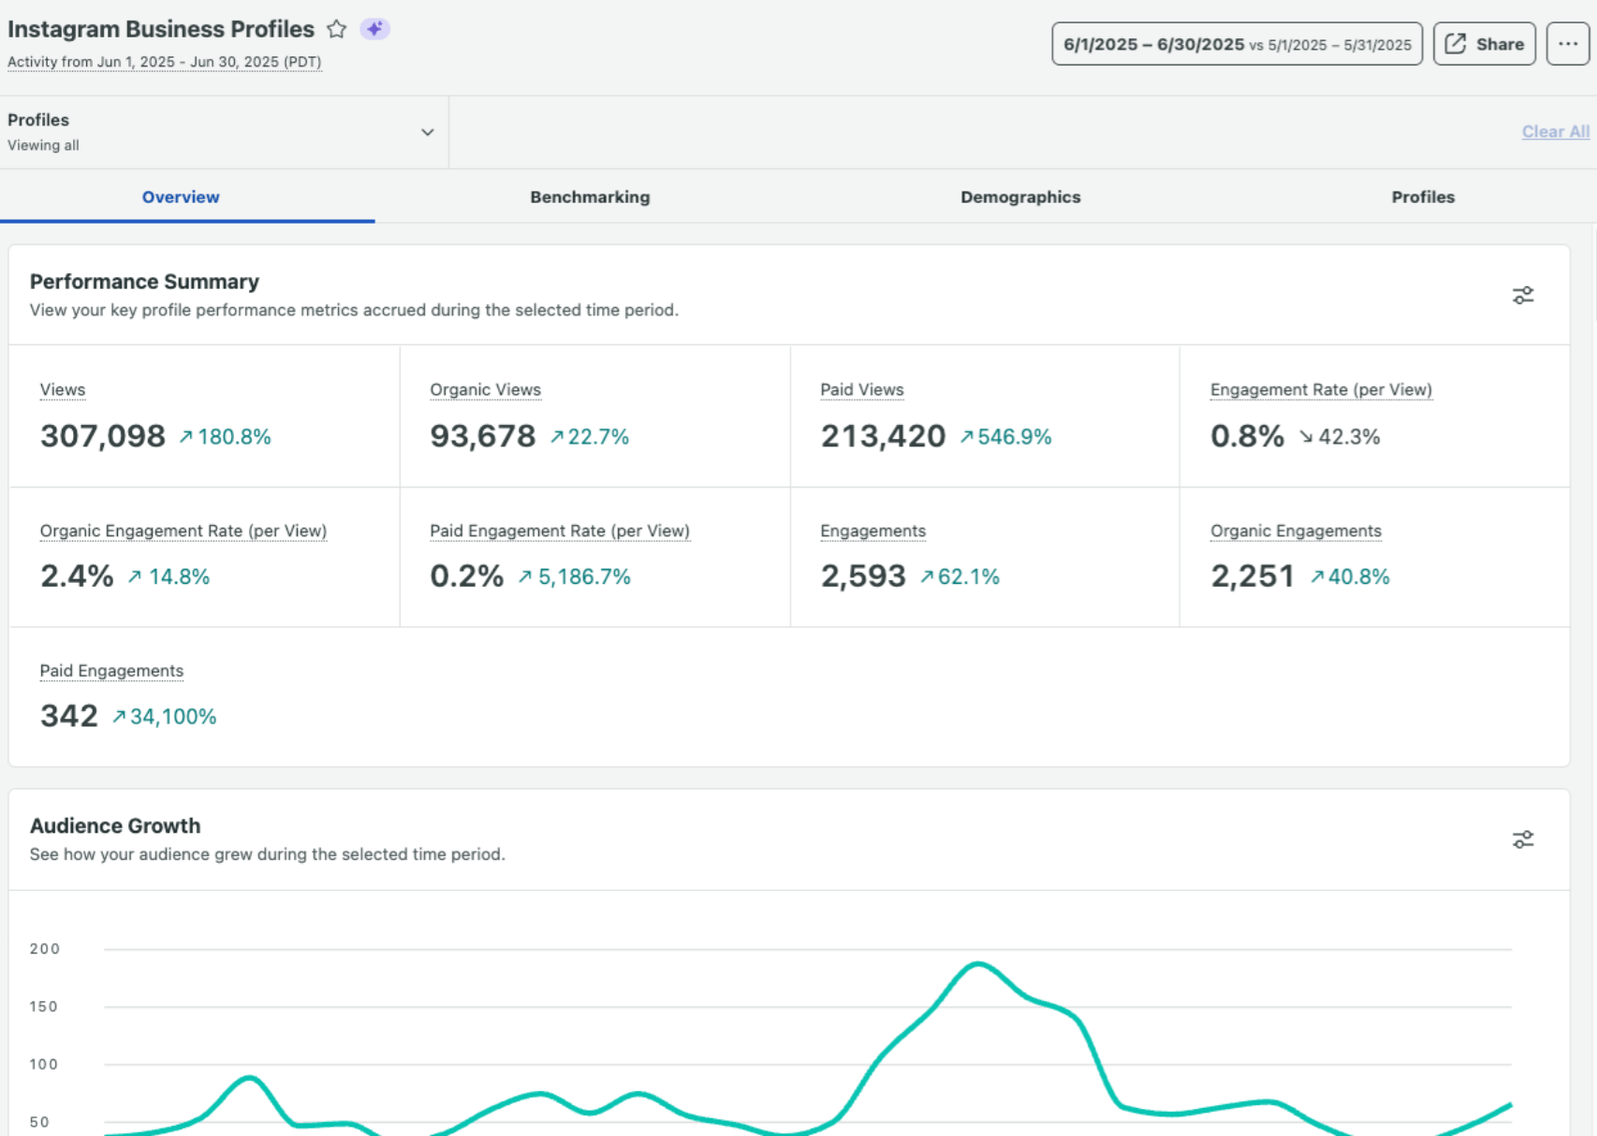The width and height of the screenshot is (1597, 1136).
Task: Click the 180.8% views change indicator
Action: [x=225, y=437]
